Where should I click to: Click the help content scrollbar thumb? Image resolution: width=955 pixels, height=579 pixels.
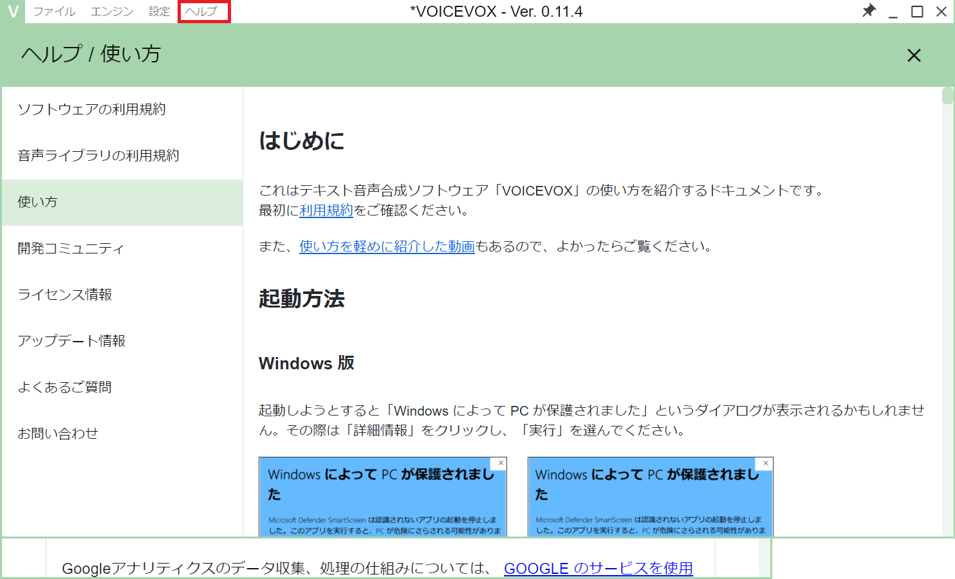947,95
